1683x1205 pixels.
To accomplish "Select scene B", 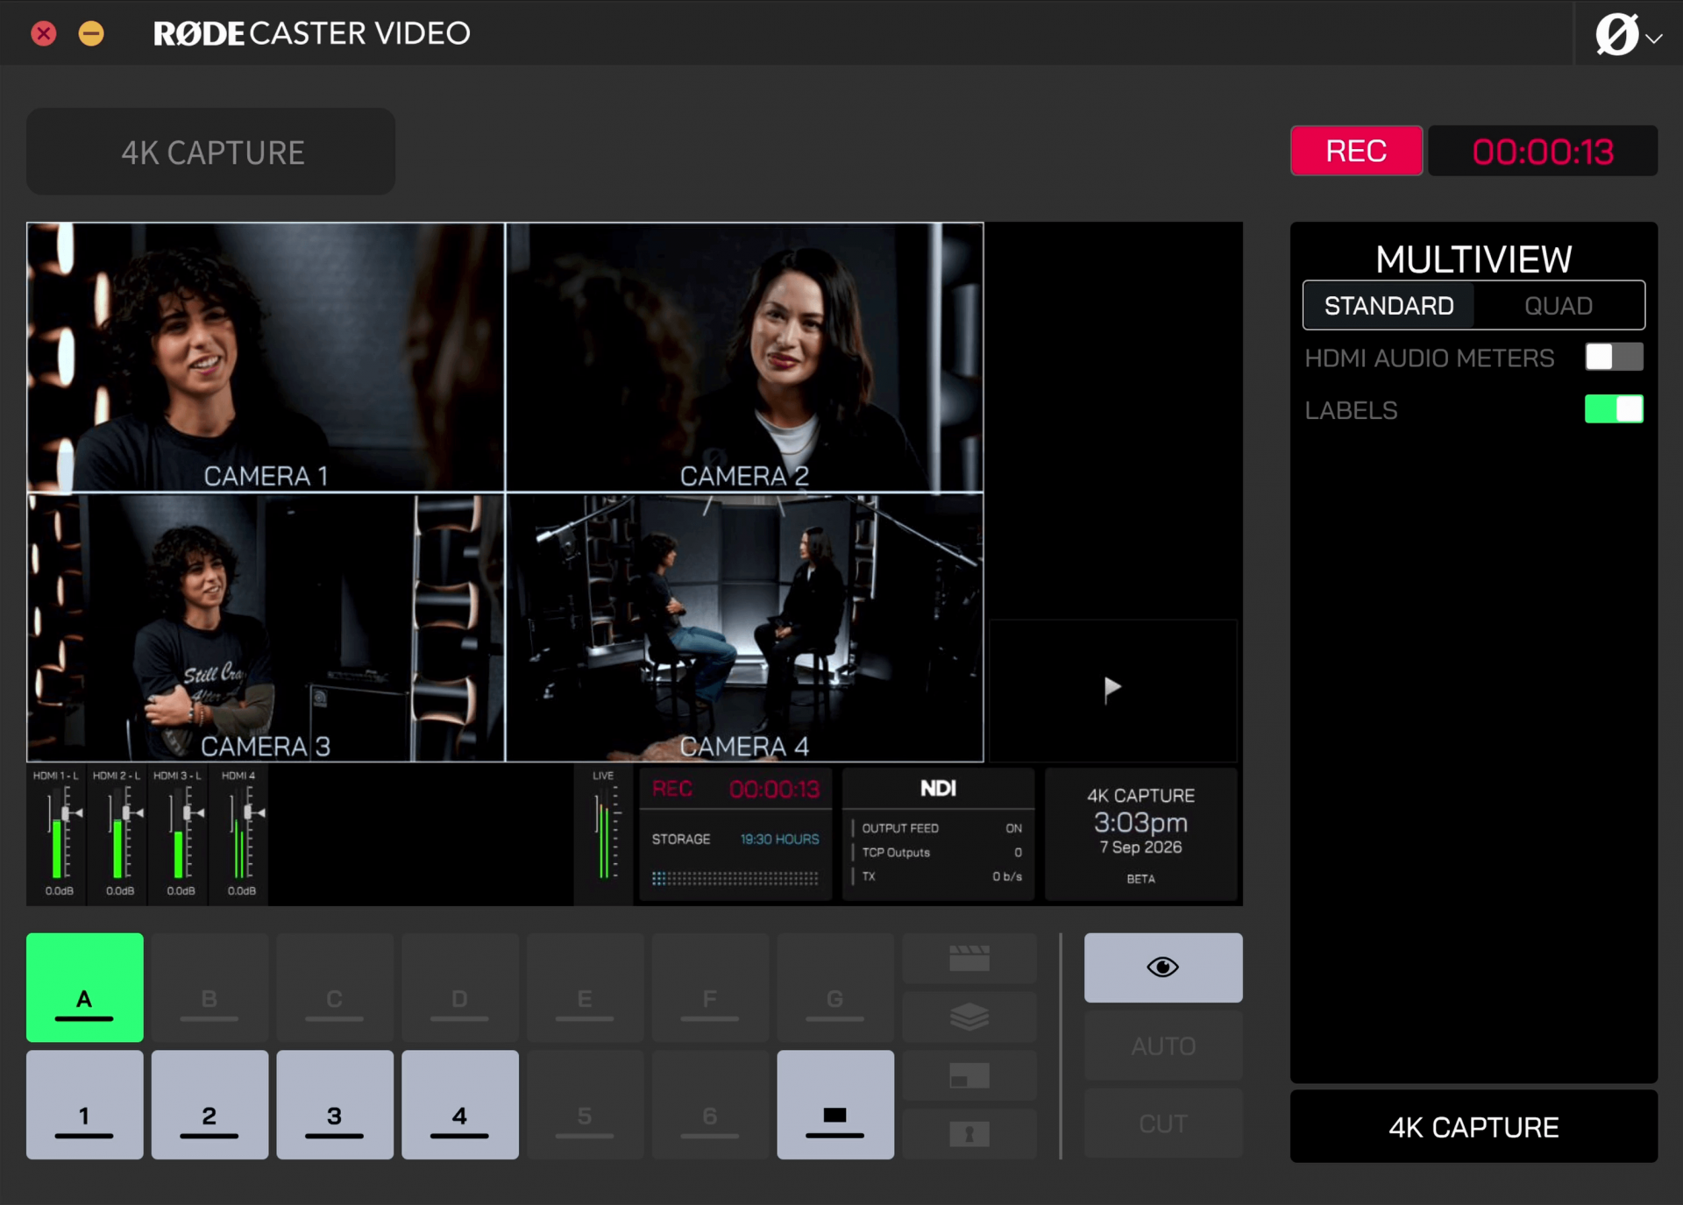I will (209, 988).
